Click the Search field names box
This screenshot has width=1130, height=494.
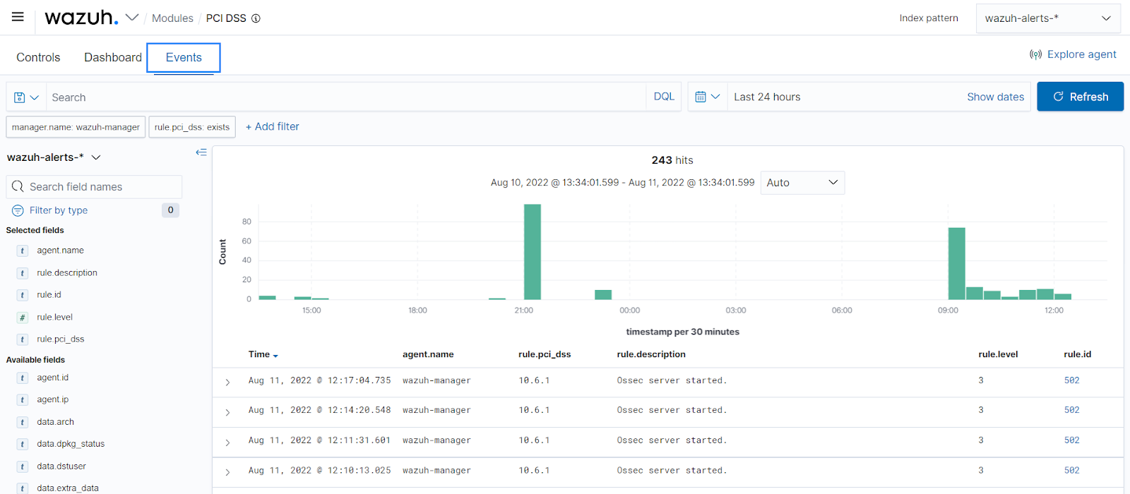(94, 187)
